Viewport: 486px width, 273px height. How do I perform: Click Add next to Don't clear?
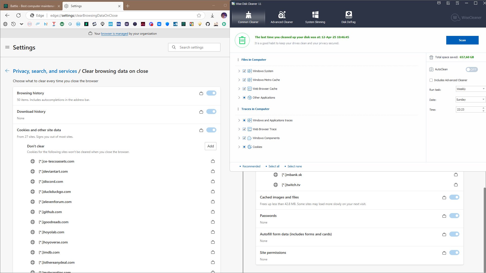coord(211,146)
